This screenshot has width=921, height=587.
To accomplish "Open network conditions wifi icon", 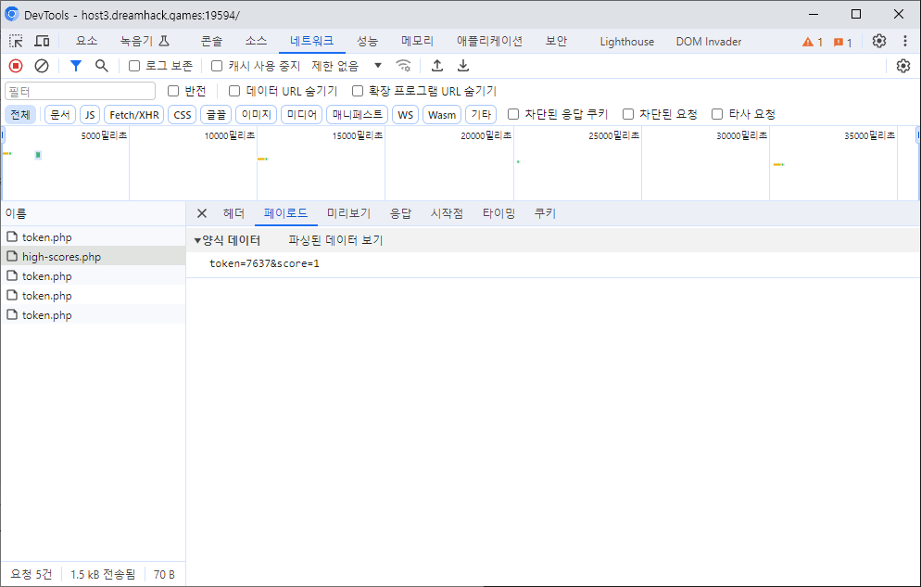I will (403, 66).
